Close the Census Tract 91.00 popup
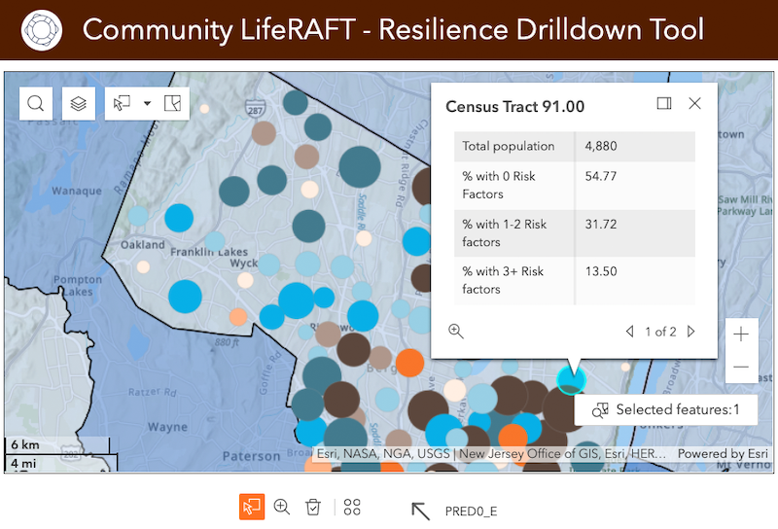Viewport: 778px width, 529px height. pyautogui.click(x=694, y=104)
